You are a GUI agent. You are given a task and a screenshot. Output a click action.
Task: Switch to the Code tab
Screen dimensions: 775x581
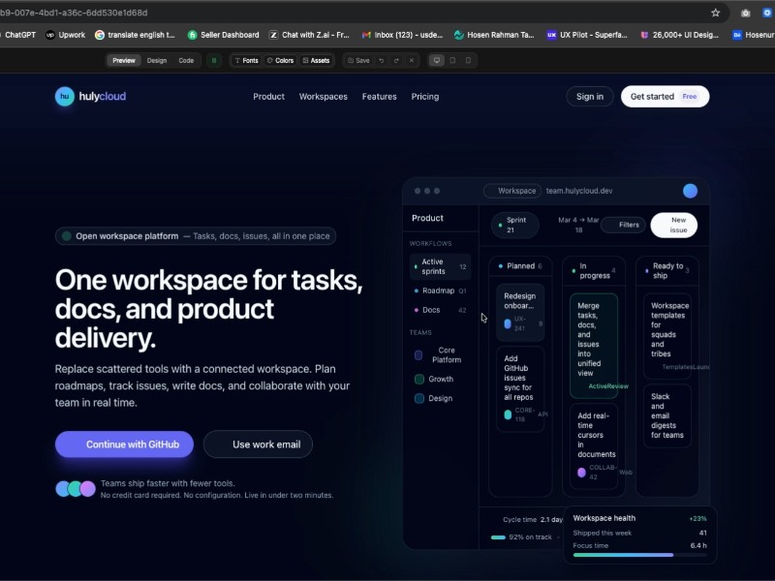coord(186,60)
